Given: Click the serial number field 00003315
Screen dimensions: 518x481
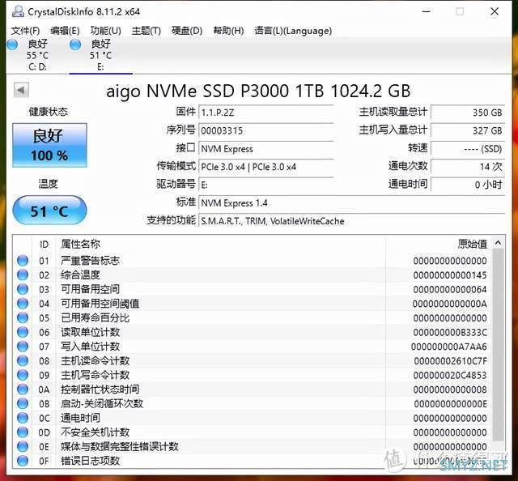Looking at the screenshot, I should point(266,130).
